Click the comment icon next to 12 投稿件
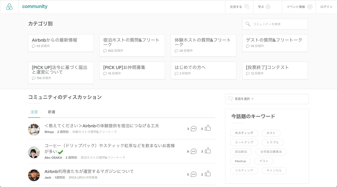 248,73
